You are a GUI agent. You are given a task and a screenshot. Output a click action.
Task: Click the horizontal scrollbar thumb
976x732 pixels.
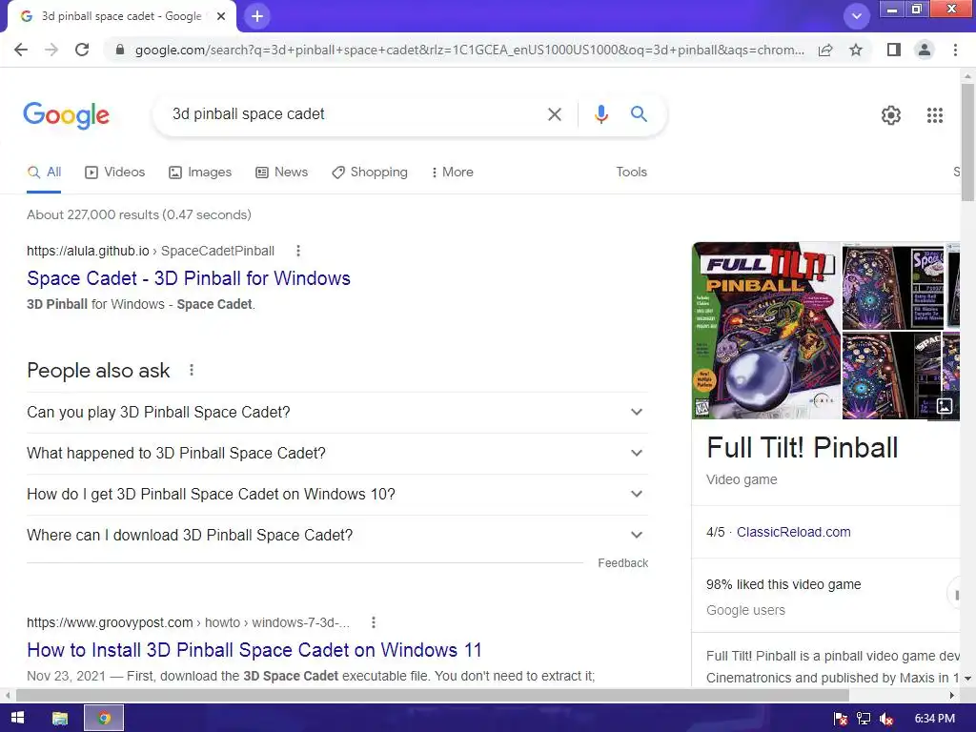[432, 695]
